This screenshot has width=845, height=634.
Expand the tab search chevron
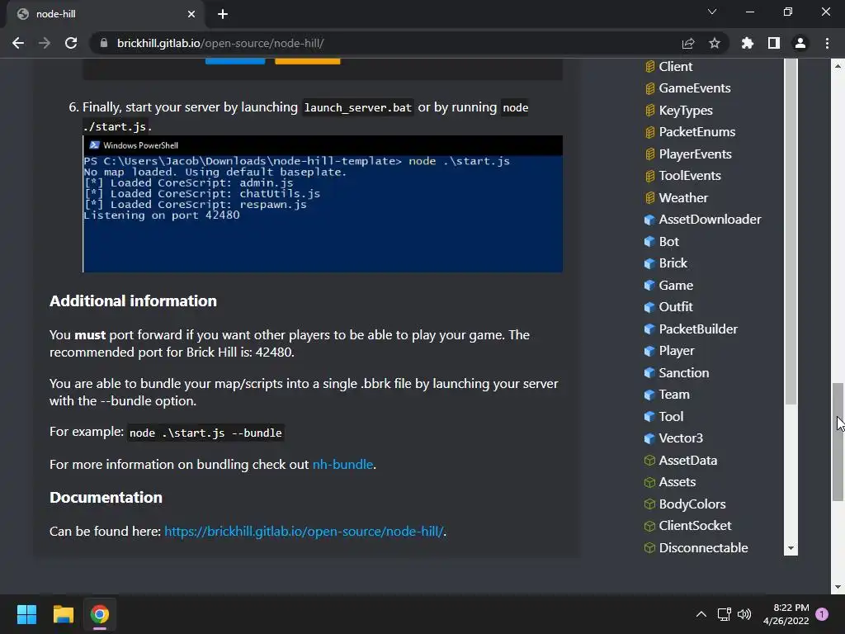[712, 12]
